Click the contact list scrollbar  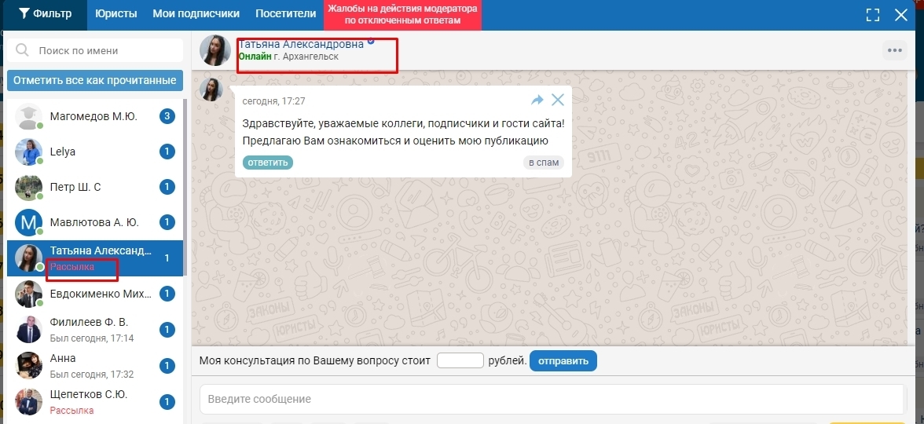click(186, 187)
